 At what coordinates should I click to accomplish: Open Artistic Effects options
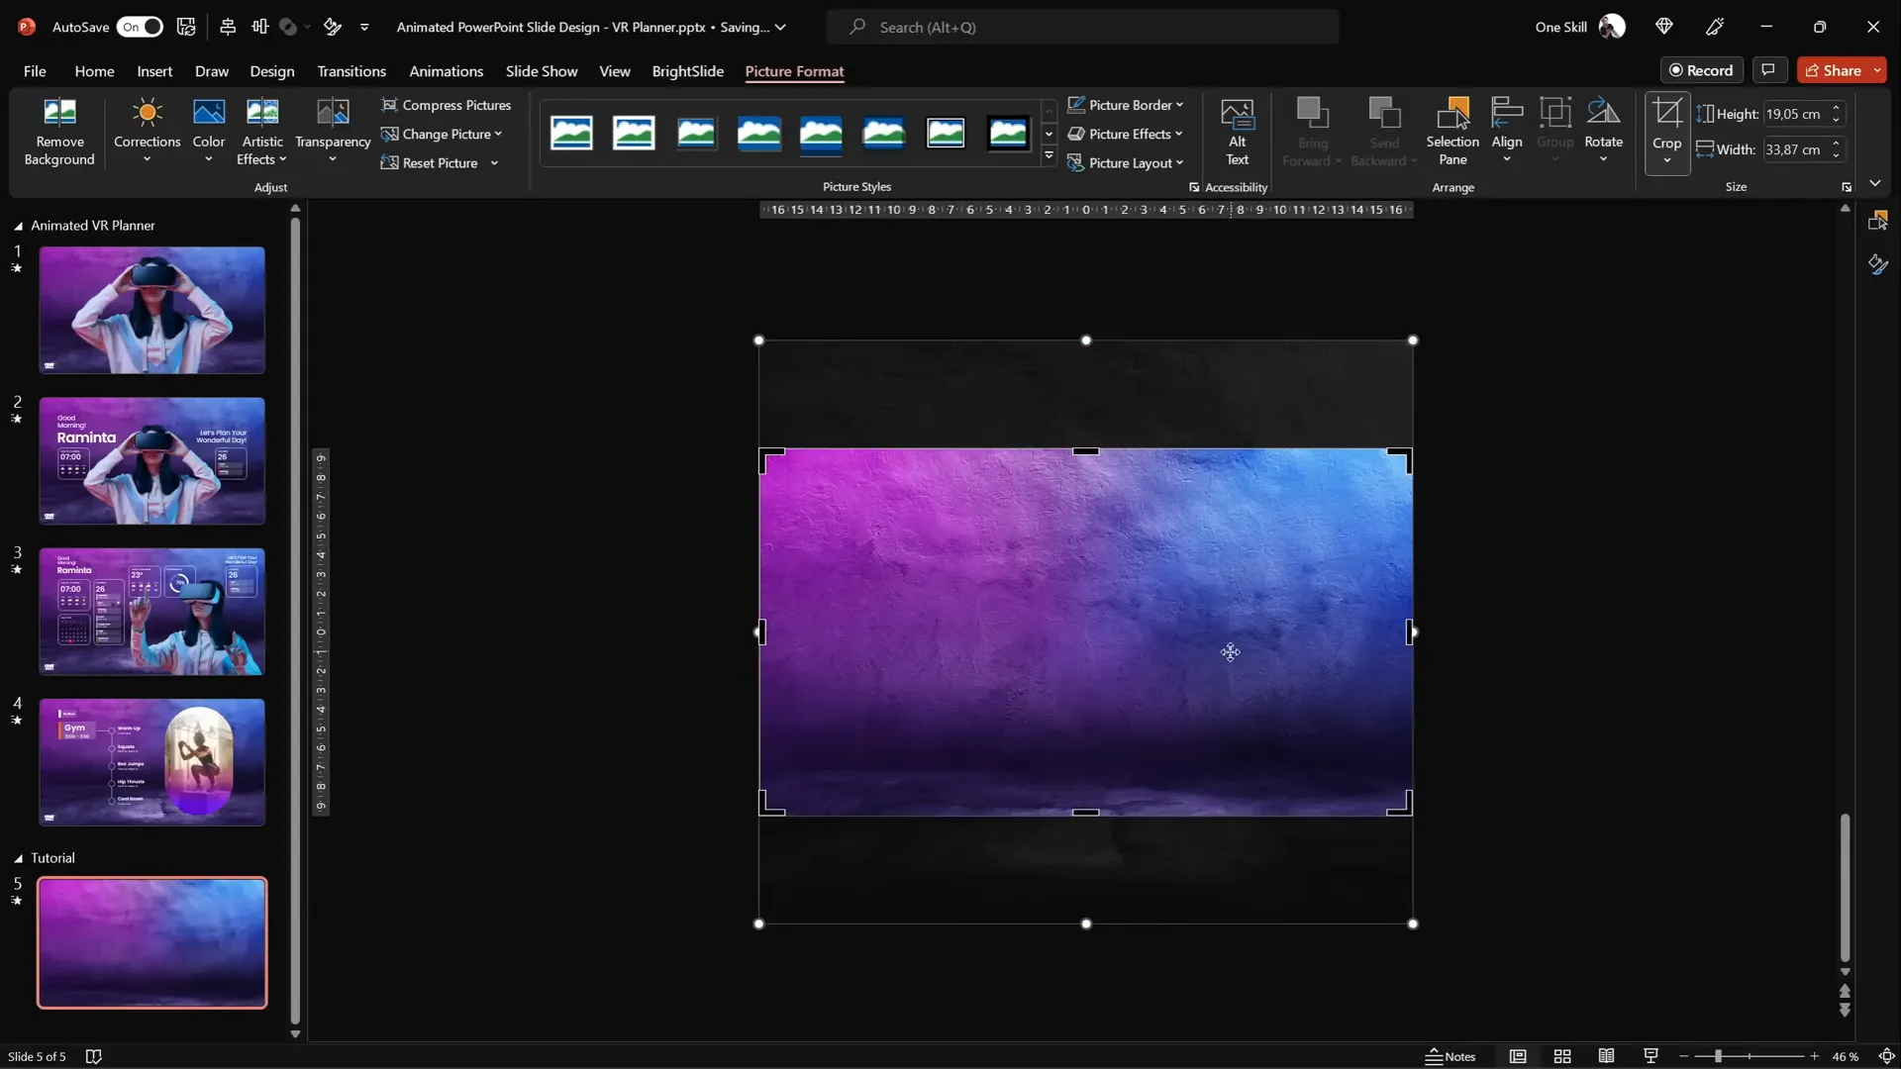point(262,131)
